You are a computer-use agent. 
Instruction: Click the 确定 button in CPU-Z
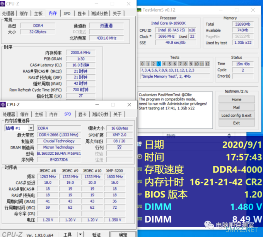(x=123, y=234)
